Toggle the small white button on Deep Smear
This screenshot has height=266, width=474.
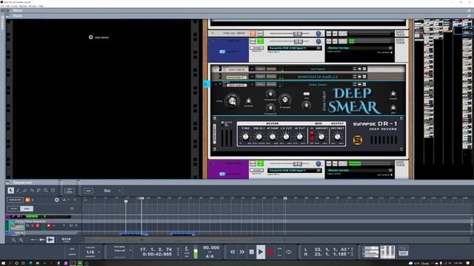(x=306, y=94)
